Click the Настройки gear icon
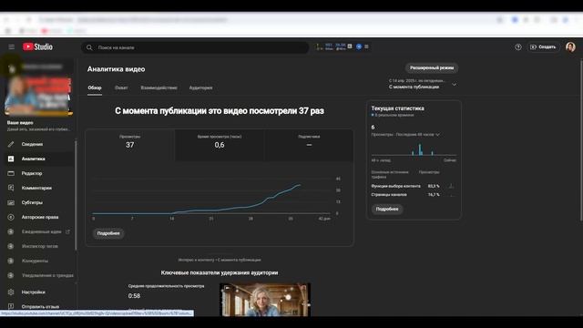Image resolution: width=583 pixels, height=328 pixels. [11, 292]
